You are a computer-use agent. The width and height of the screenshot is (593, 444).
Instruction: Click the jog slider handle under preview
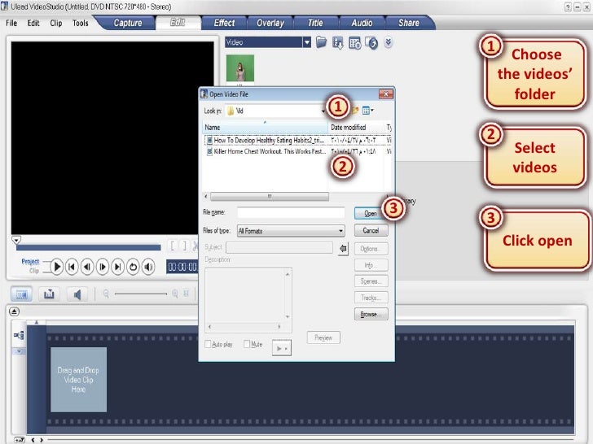pyautogui.click(x=16, y=240)
